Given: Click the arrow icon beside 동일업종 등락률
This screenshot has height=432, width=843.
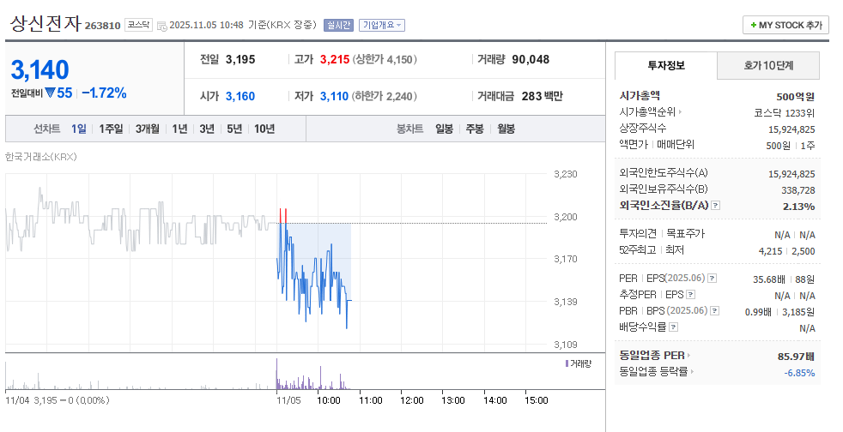Looking at the screenshot, I should point(692,372).
